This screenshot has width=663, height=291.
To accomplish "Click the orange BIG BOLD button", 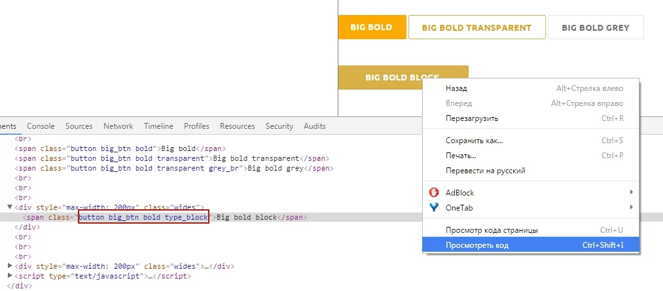I will click(372, 27).
